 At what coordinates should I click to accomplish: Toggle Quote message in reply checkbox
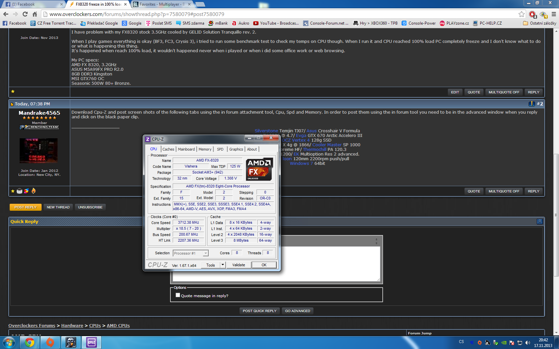178,295
